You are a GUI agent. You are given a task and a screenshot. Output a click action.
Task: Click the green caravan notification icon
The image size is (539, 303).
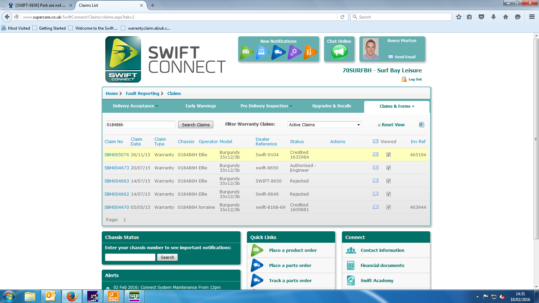click(247, 52)
